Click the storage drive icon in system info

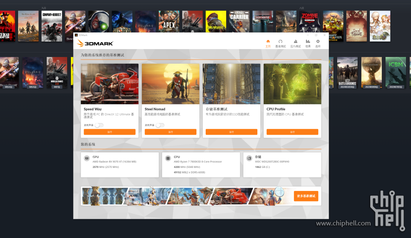coord(249,159)
